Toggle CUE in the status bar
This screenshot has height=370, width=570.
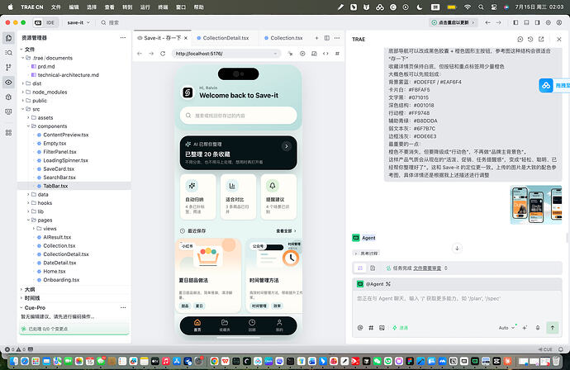pyautogui.click(x=545, y=349)
